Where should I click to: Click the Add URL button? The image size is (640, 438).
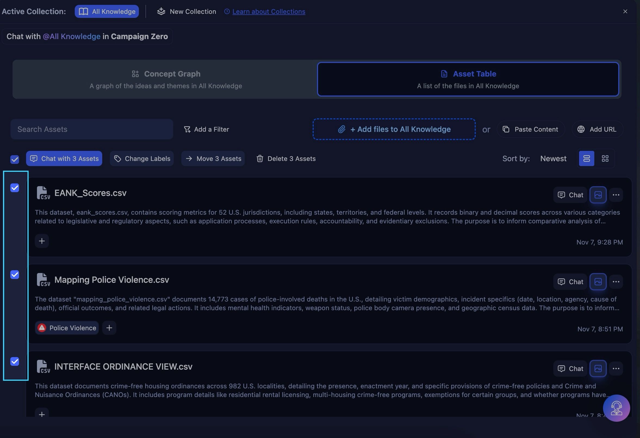click(597, 129)
